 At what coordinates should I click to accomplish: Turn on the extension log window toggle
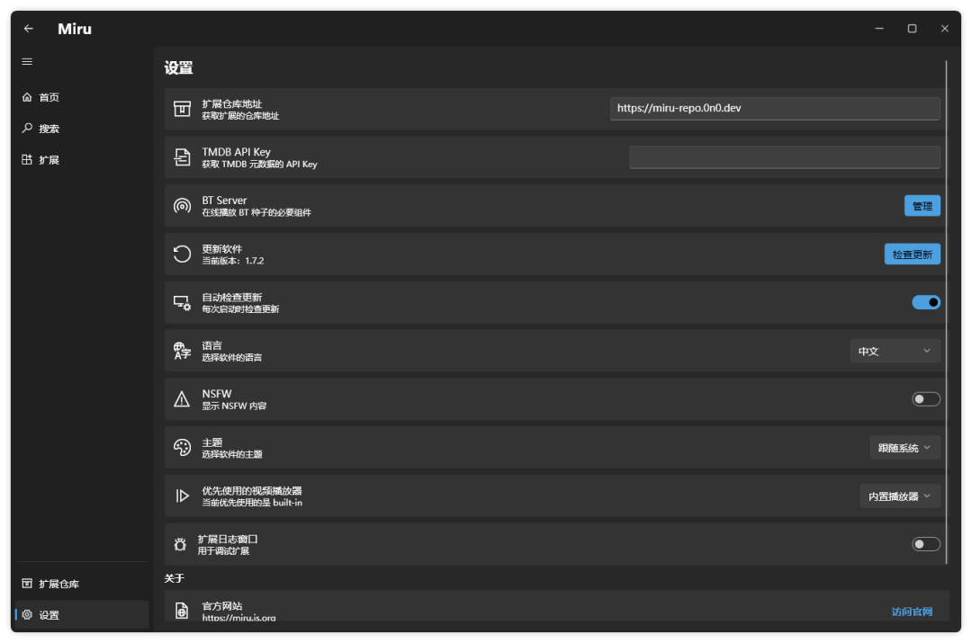(x=926, y=544)
